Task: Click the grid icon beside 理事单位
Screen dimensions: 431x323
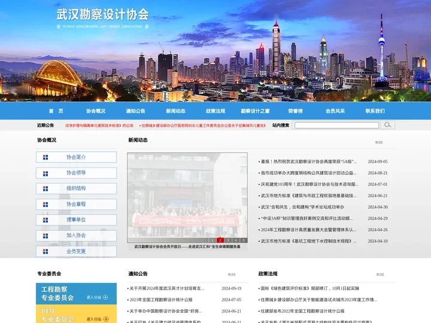Action: pyautogui.click(x=45, y=220)
